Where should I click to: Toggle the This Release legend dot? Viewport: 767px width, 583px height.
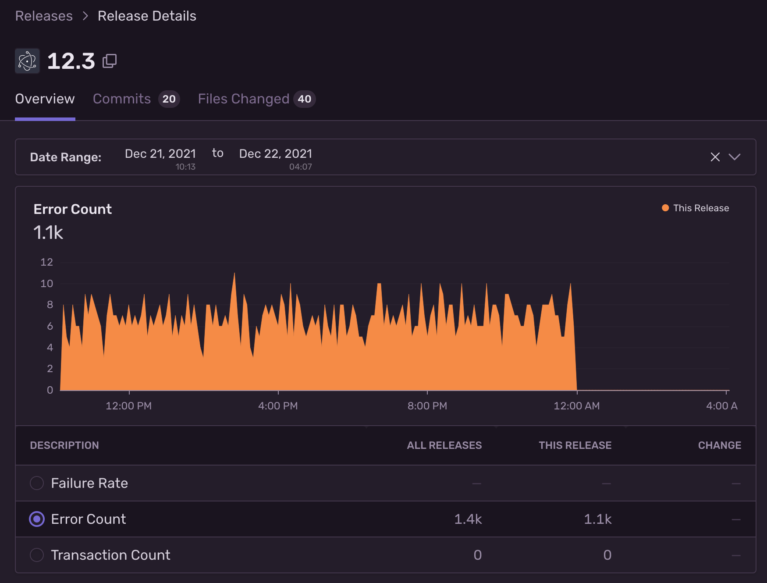[x=665, y=208]
